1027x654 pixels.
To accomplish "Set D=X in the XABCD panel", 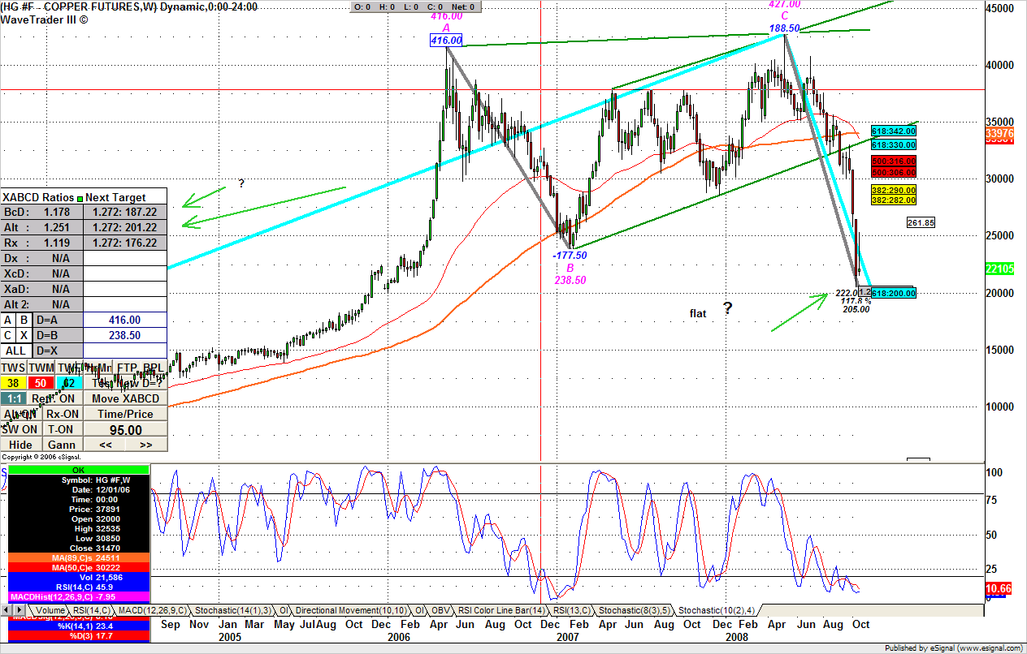I will pyautogui.click(x=58, y=351).
